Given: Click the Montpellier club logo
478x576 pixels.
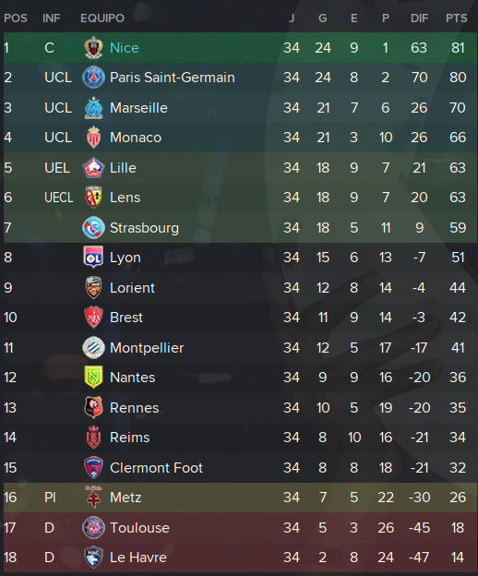Looking at the screenshot, I should pyautogui.click(x=93, y=347).
